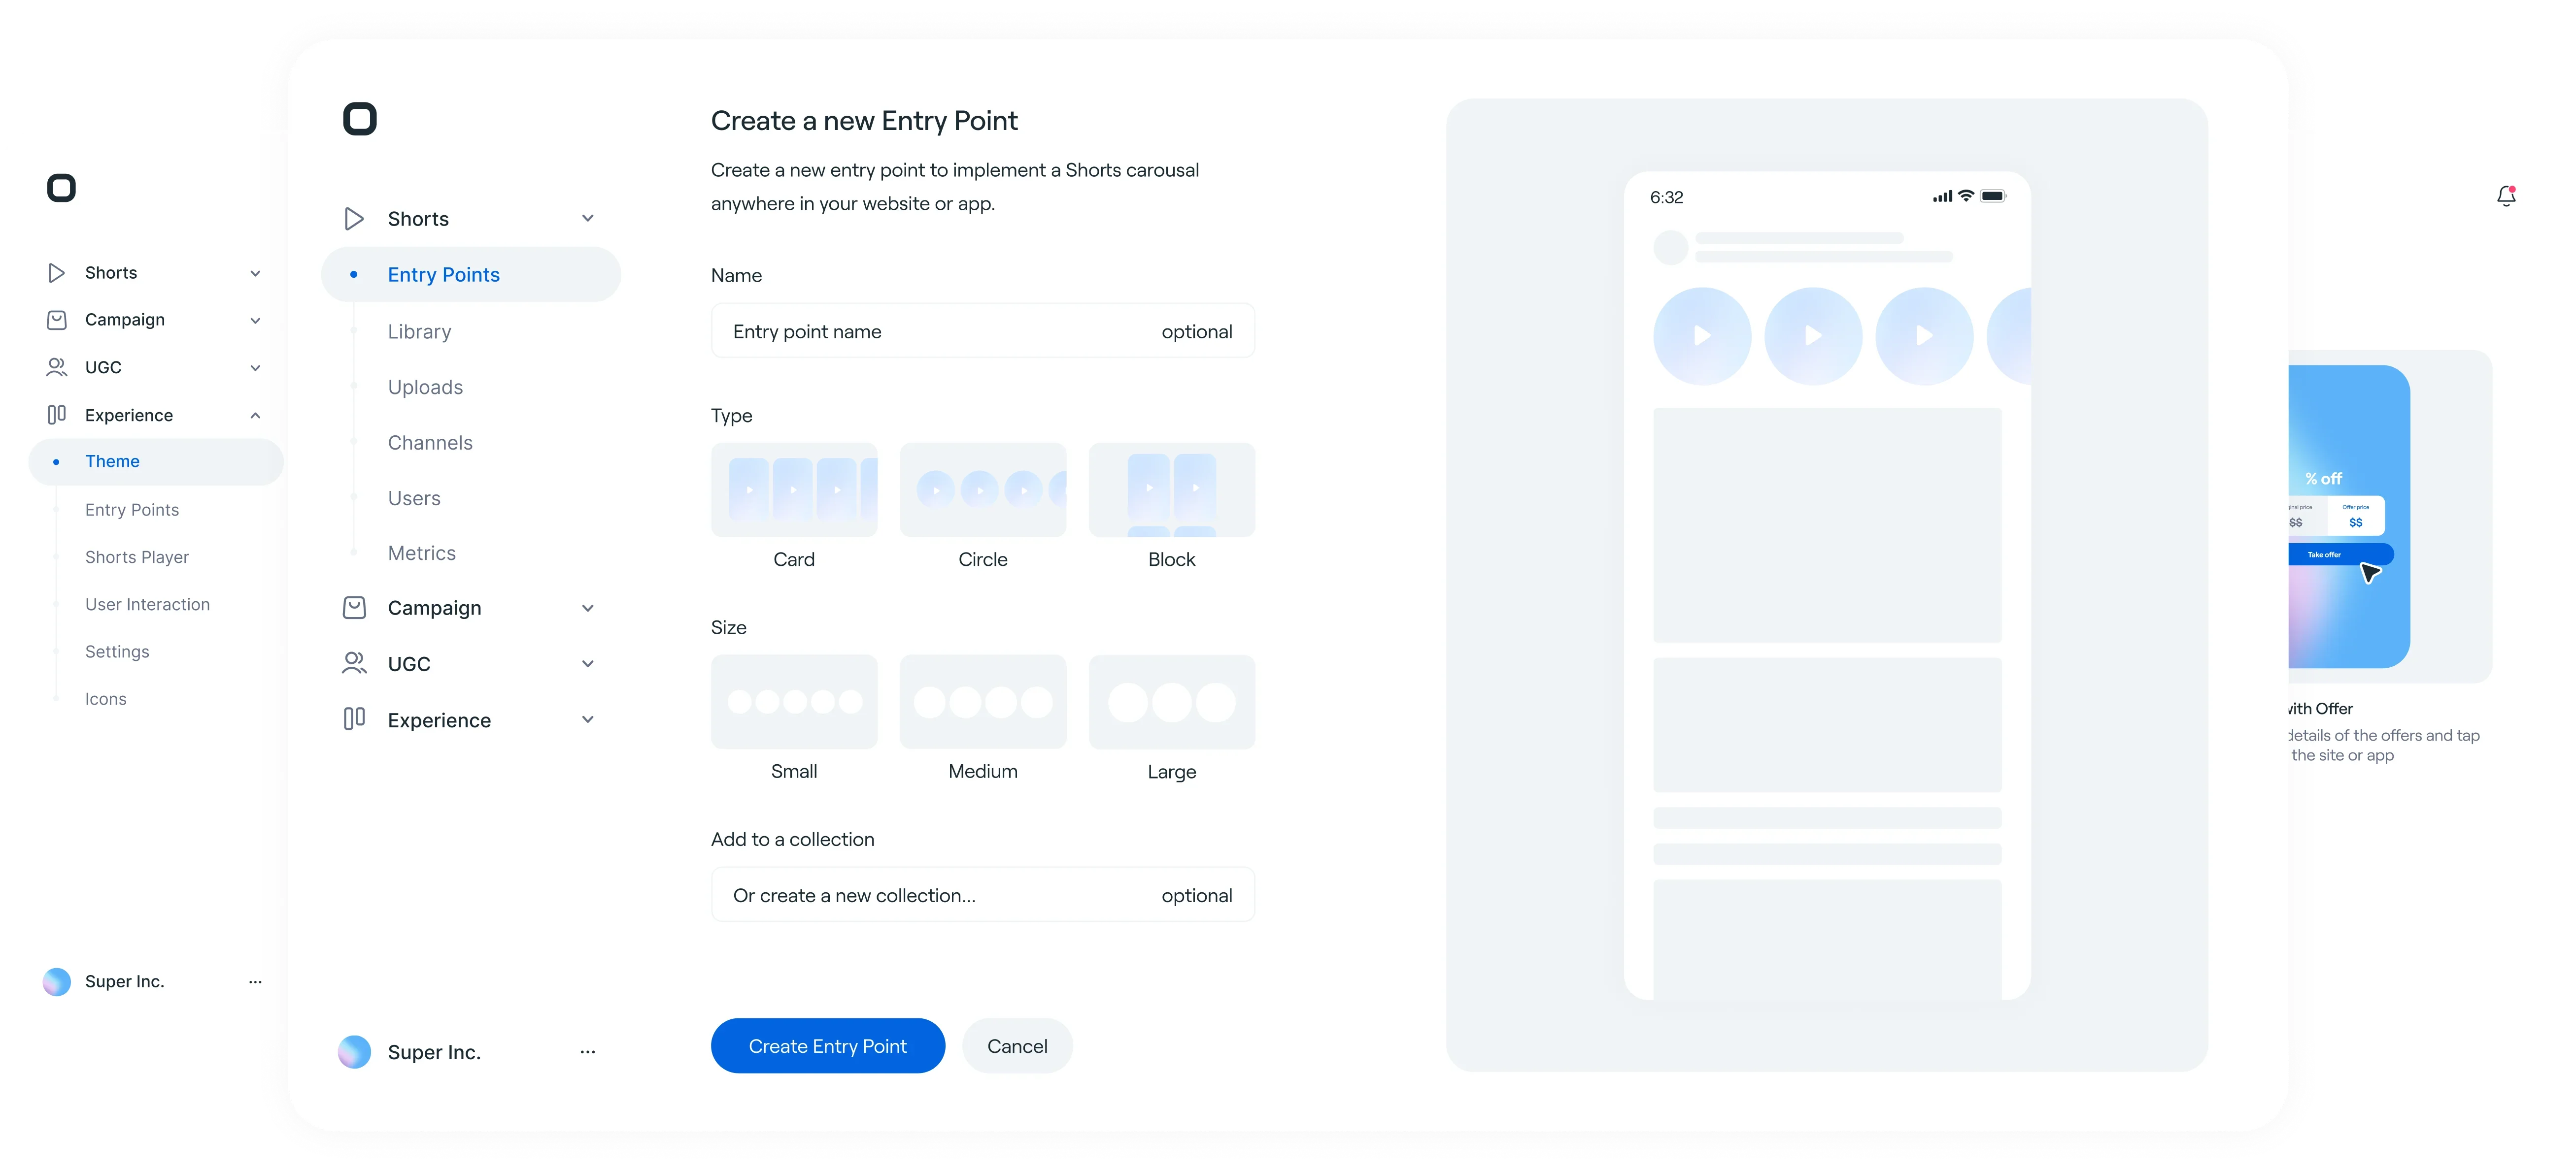Click the Experience columns icon in the modal sidebar

coord(354,719)
